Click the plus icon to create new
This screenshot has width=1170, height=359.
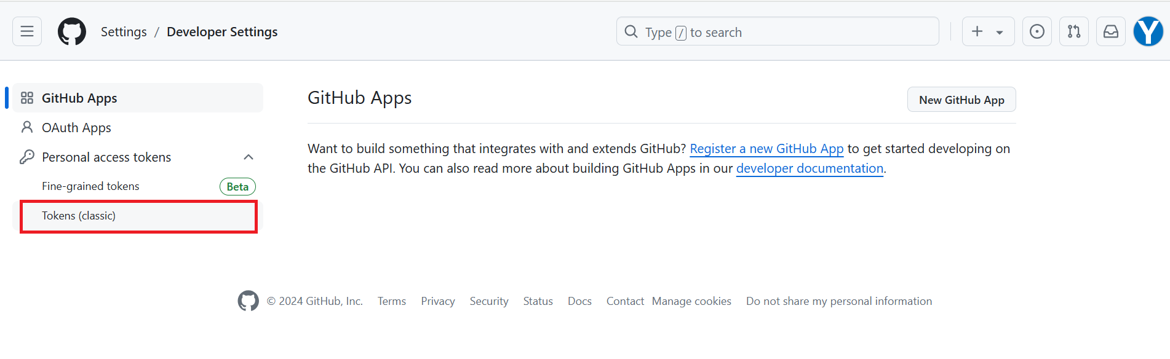pos(977,31)
